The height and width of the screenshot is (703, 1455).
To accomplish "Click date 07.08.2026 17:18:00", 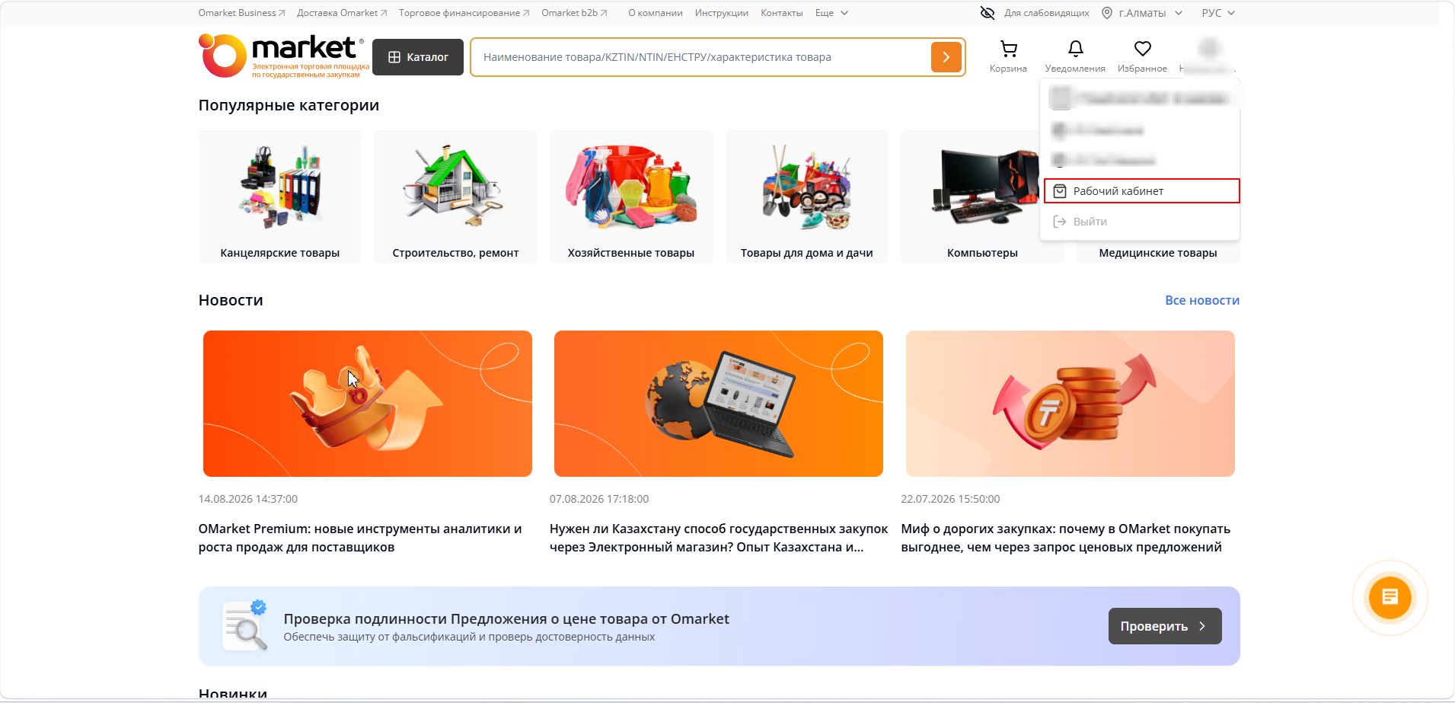I will [599, 499].
